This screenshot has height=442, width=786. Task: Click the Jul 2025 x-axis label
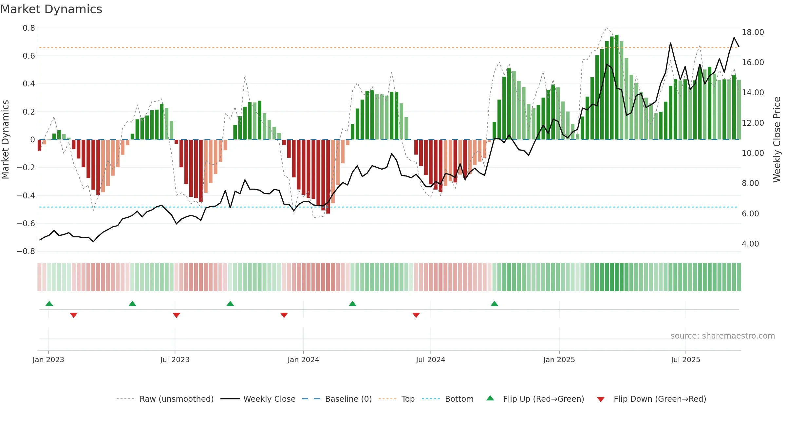tap(686, 359)
